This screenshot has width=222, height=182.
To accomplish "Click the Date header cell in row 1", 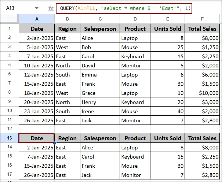I will point(37,29).
